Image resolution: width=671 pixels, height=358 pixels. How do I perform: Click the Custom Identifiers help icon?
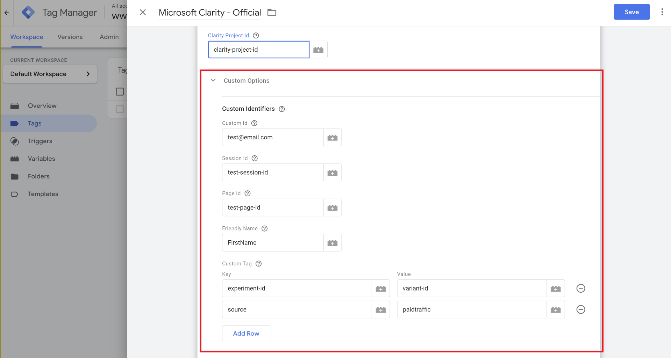(282, 109)
